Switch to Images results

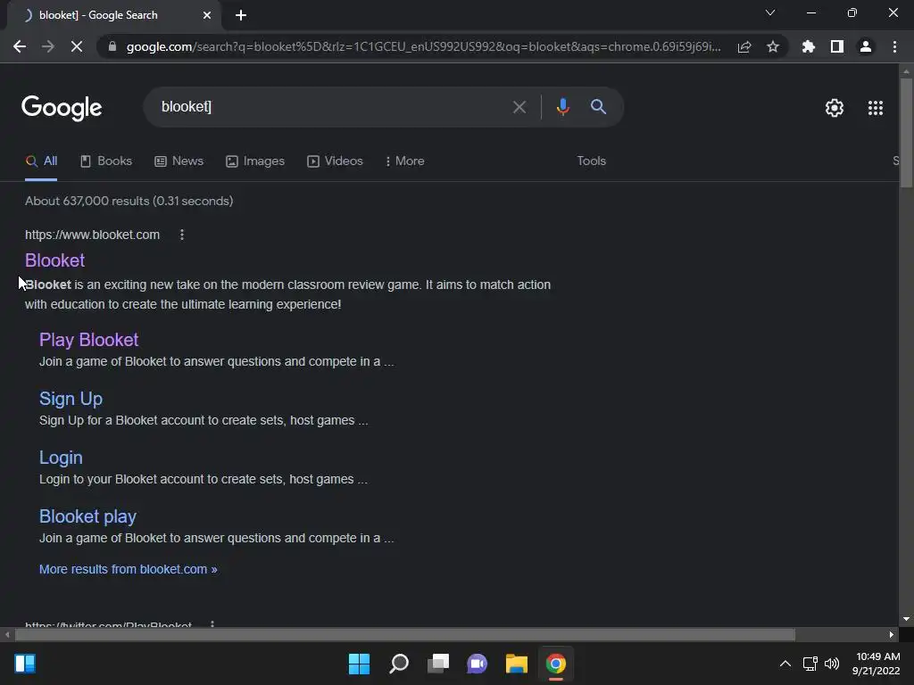click(x=255, y=161)
